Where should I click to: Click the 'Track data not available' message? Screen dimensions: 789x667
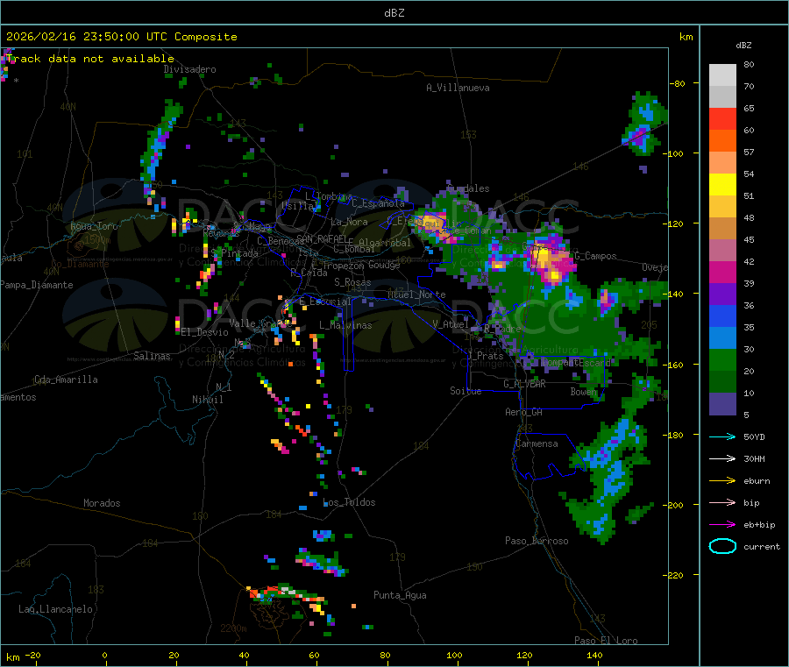pyautogui.click(x=90, y=59)
